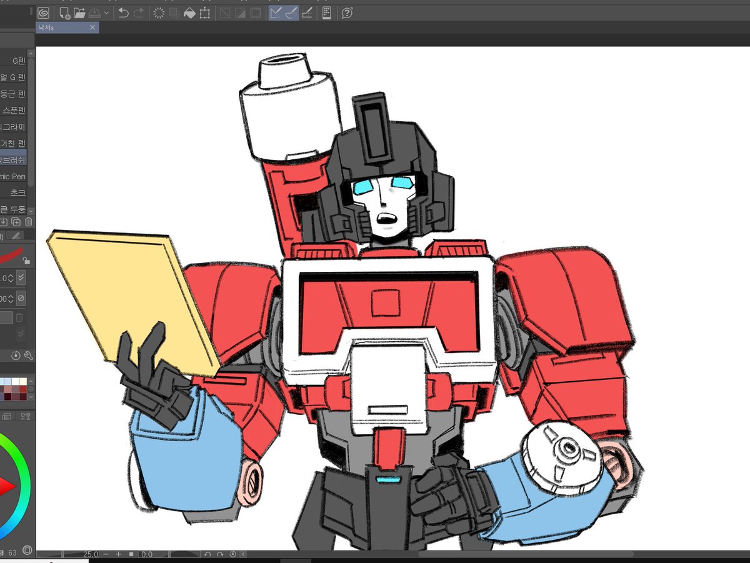Duplicate the sub tool with copy icon
The height and width of the screenshot is (563, 750).
[x=16, y=222]
